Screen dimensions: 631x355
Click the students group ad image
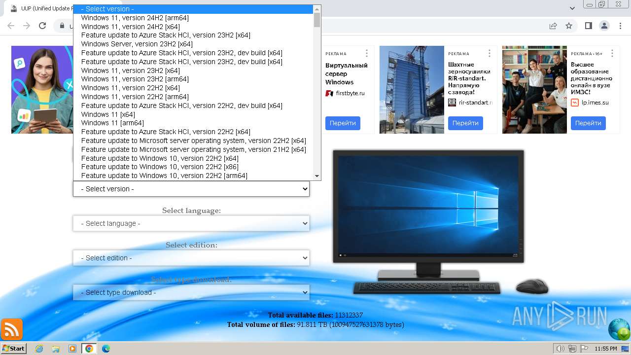pos(534,90)
